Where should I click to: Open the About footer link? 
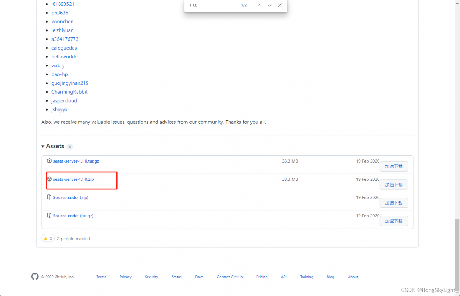353,277
